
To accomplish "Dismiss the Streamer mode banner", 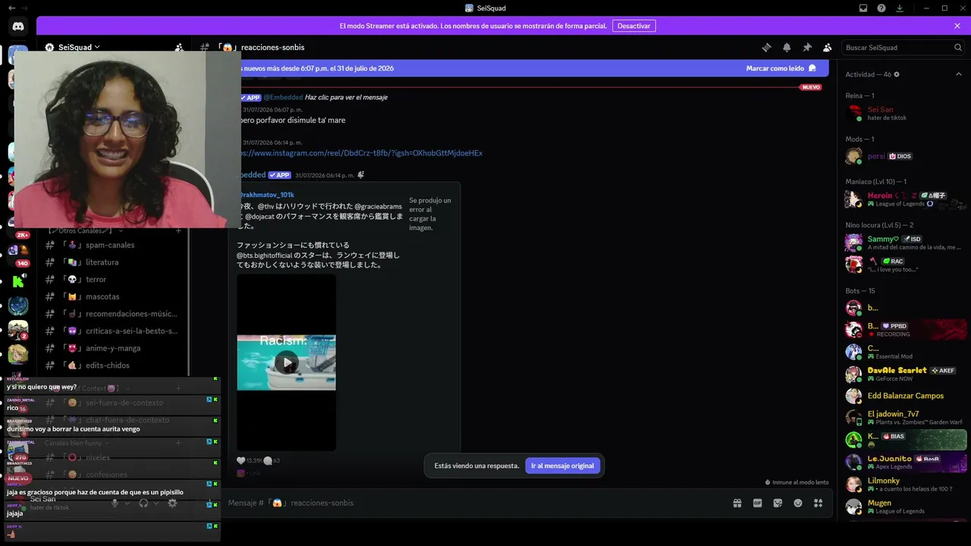I will pyautogui.click(x=957, y=26).
